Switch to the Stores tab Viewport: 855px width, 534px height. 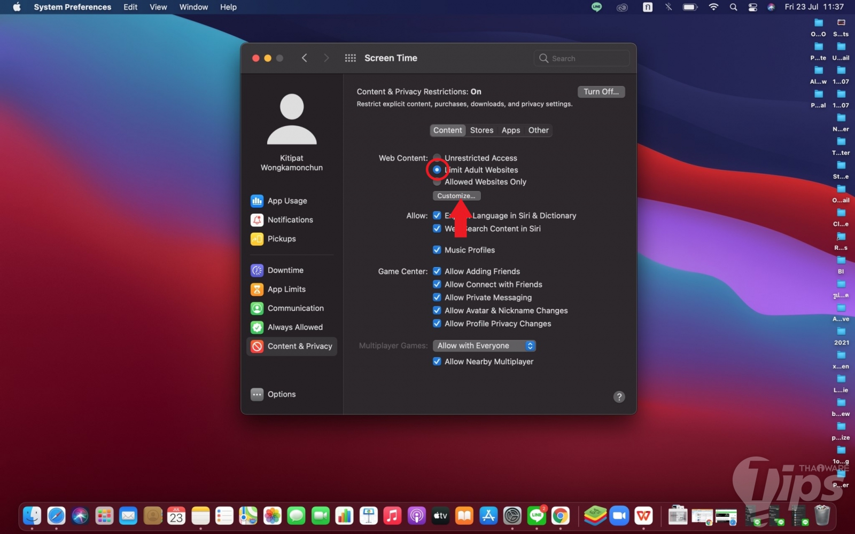pos(481,130)
